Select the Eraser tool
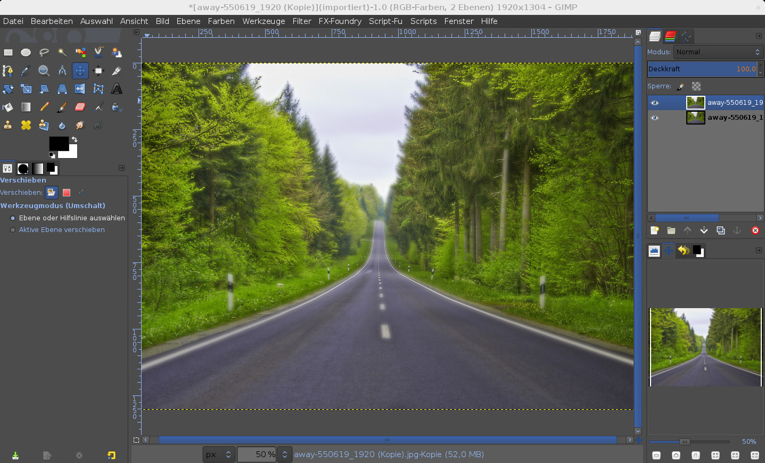 pos(80,107)
